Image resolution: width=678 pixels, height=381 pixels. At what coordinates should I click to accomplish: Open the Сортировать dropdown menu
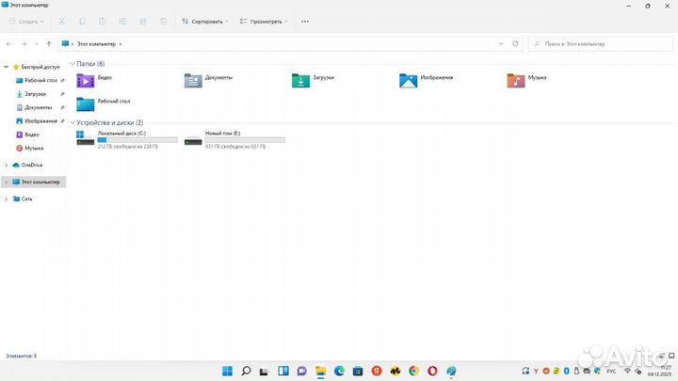(203, 21)
